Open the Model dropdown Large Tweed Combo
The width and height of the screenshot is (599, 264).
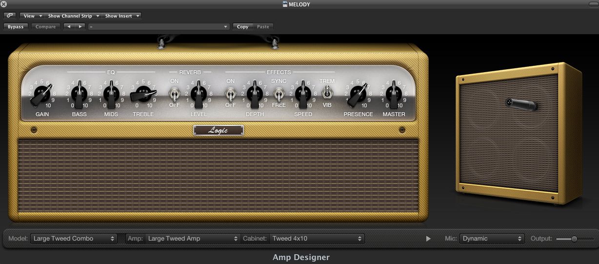click(74, 239)
